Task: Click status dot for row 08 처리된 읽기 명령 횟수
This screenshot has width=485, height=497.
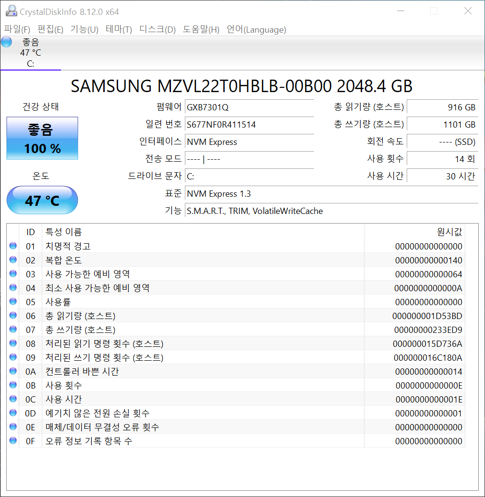Action: coord(13,343)
